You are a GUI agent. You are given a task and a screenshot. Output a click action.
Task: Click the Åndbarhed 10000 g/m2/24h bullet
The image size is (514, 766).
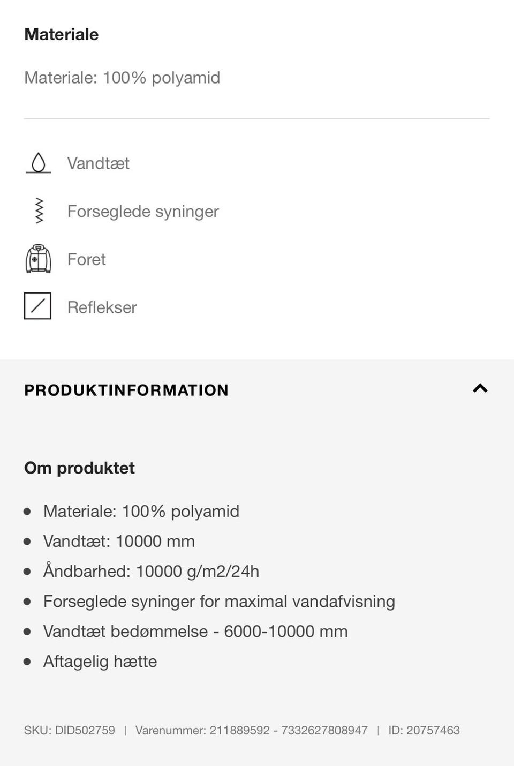tap(151, 571)
